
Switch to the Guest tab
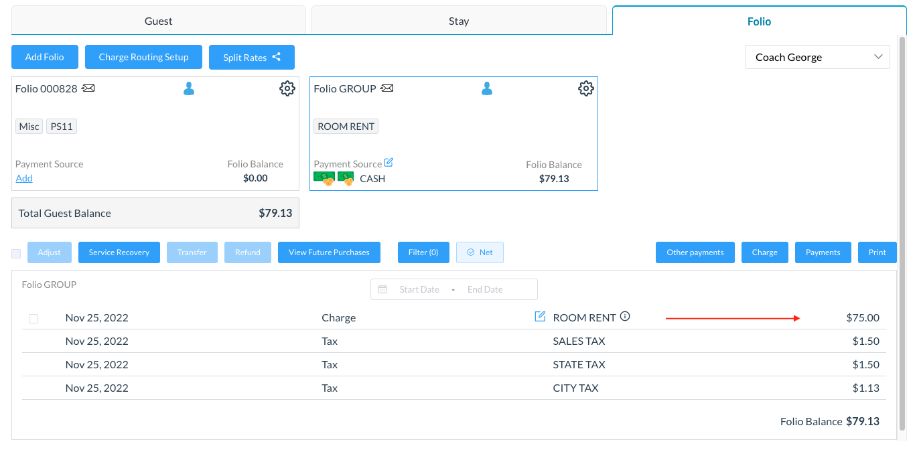pyautogui.click(x=159, y=21)
